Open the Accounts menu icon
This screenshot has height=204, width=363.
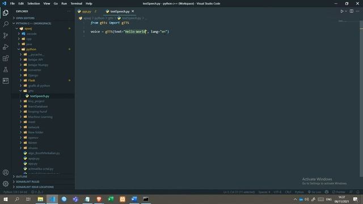[6, 172]
